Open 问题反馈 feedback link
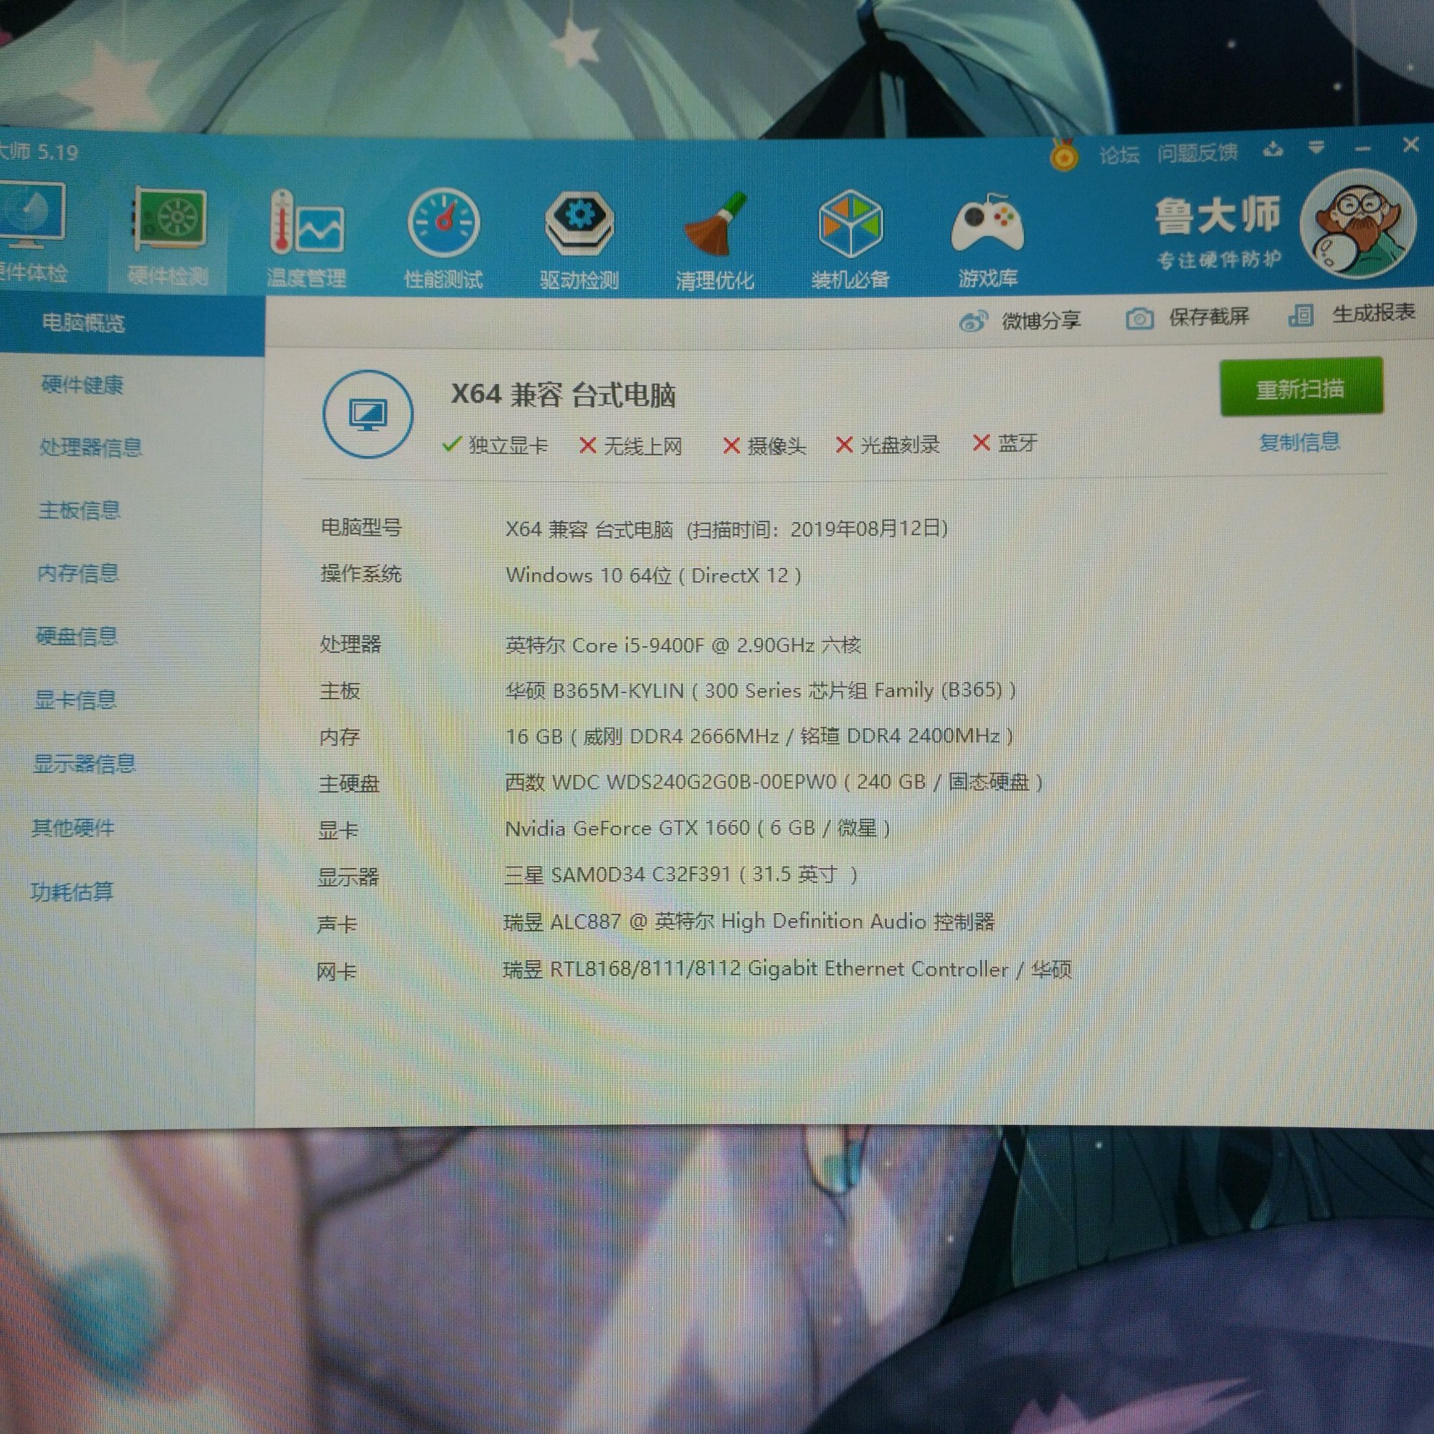 click(1197, 153)
